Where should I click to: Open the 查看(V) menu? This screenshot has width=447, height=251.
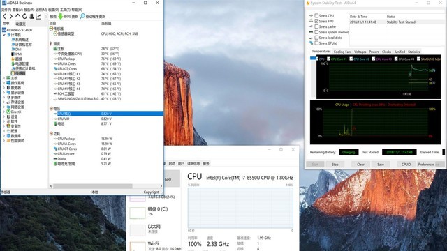17,10
